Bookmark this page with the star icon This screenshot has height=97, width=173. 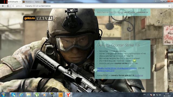(169, 6)
